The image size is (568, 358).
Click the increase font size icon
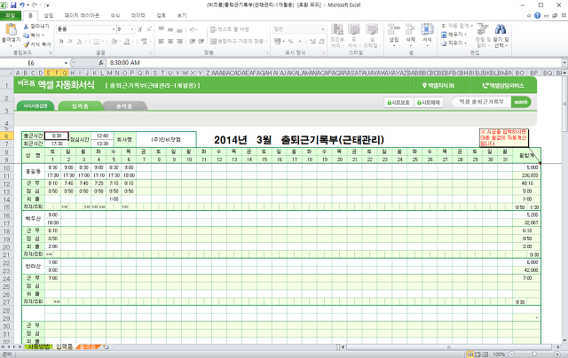click(140, 29)
